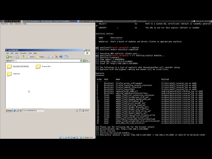Screen dimensions: 212x159
Task: Click the green host key arrow icon
Action: pyautogui.click(x=83, y=137)
